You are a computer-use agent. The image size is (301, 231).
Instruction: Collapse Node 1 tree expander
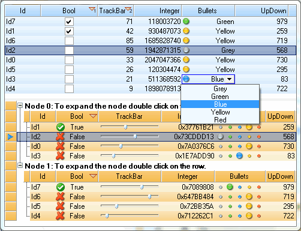click(20, 166)
